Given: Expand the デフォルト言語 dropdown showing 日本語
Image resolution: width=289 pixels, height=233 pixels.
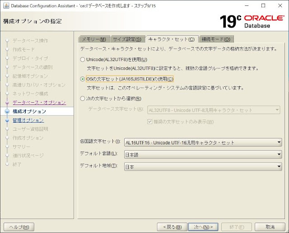Looking at the screenshot, I should 203,155.
